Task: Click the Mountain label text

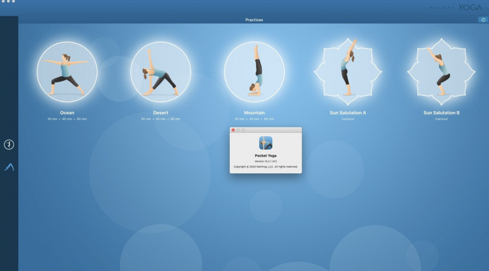Action: click(x=254, y=113)
